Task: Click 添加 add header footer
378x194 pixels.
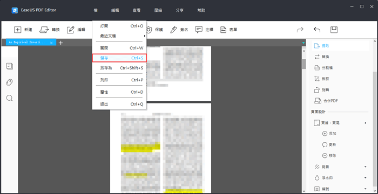Action: tap(329, 134)
